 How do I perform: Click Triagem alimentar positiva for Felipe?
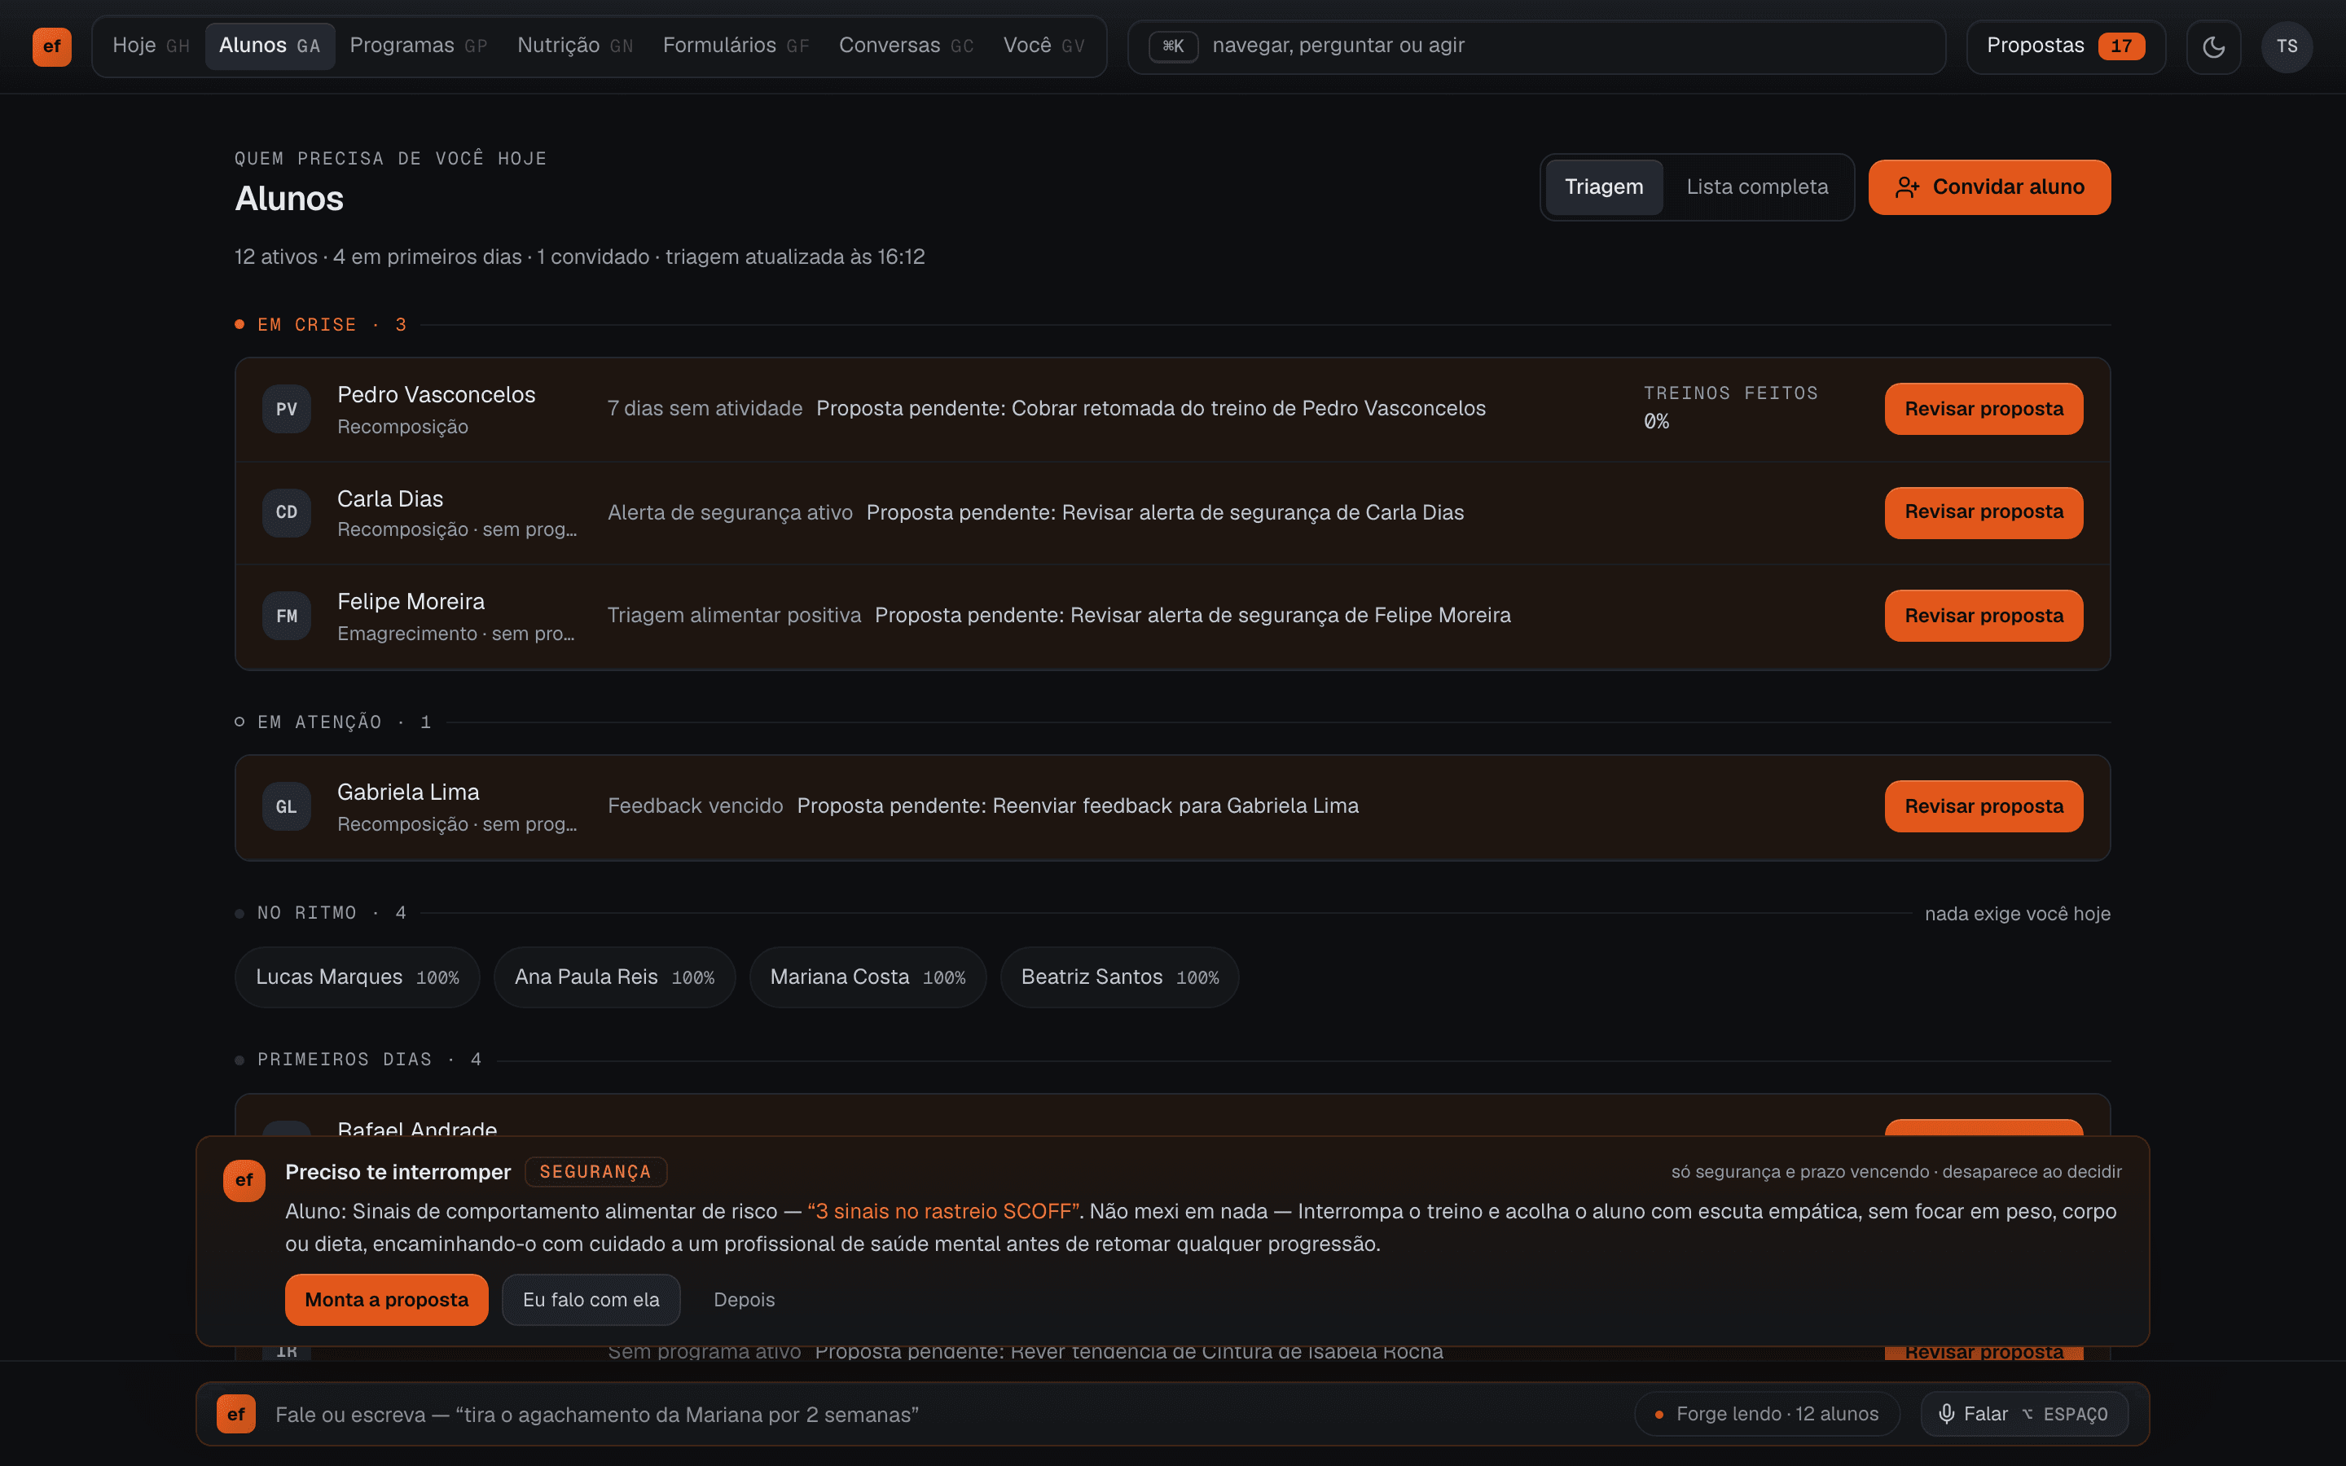click(734, 615)
